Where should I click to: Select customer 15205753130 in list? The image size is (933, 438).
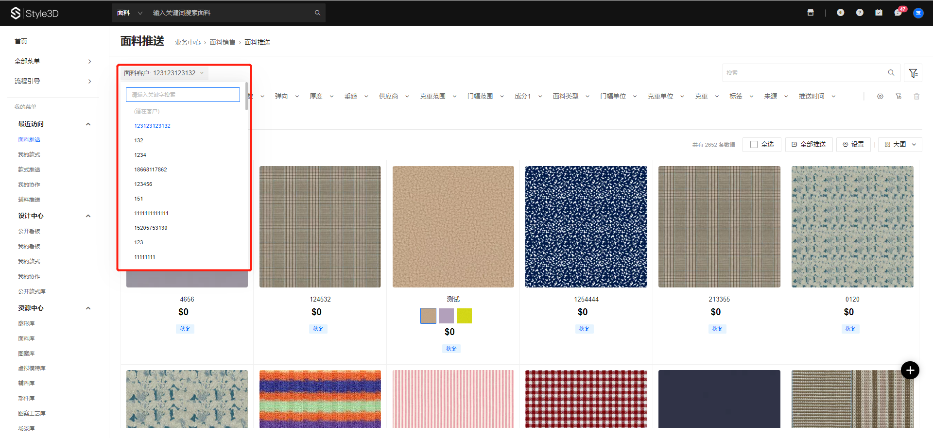click(x=151, y=228)
